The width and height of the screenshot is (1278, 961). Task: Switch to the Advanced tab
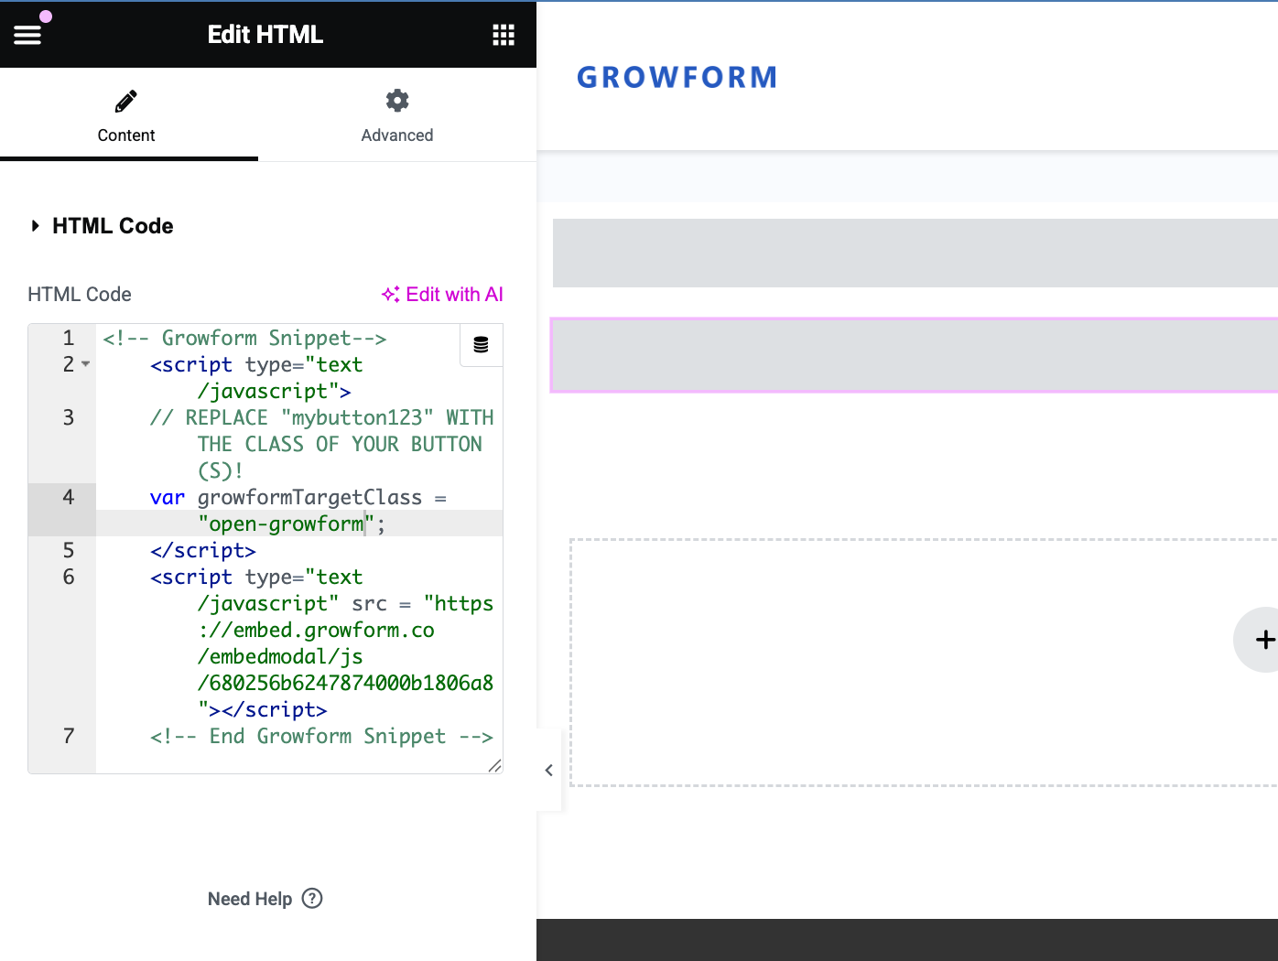coord(397,115)
